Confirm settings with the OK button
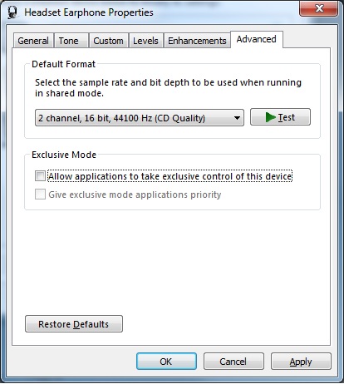Screen dimensions: 344x384 pyautogui.click(x=166, y=362)
